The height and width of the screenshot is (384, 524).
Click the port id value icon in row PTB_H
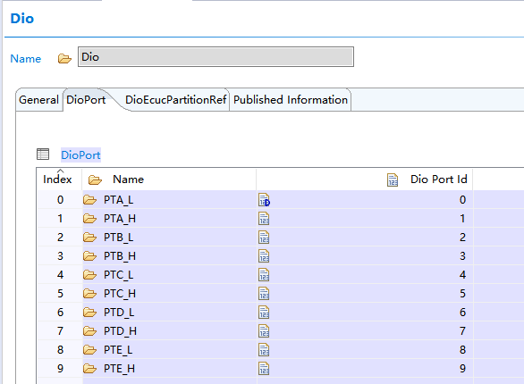(x=264, y=256)
